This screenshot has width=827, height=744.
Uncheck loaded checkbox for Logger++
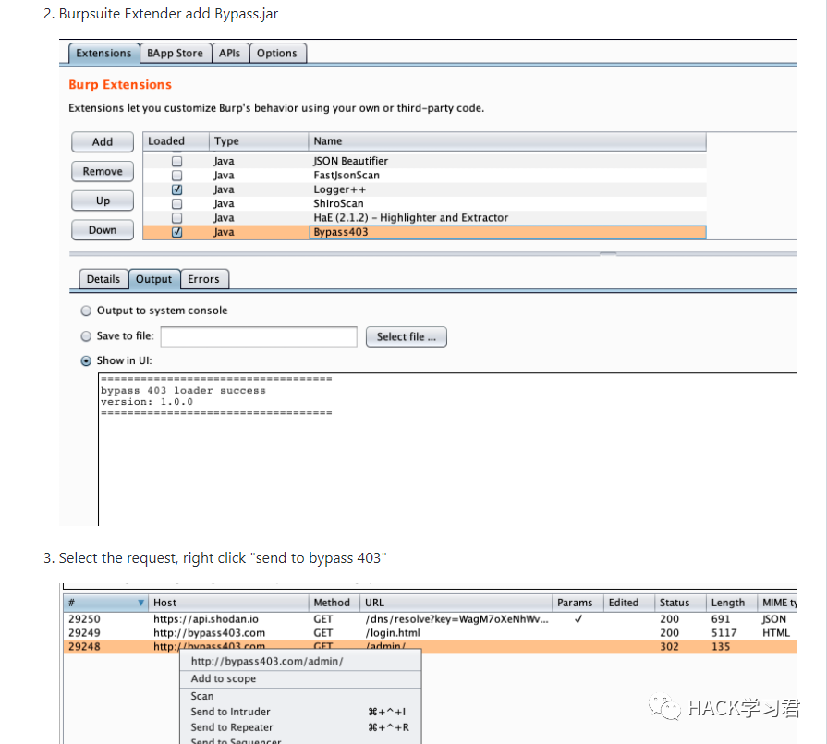pos(177,189)
